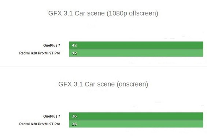207x137 pixels.
Task: Click the 'GFX 3.1 Car scene (1080p offscreen)' chart title
Action: pyautogui.click(x=103, y=14)
